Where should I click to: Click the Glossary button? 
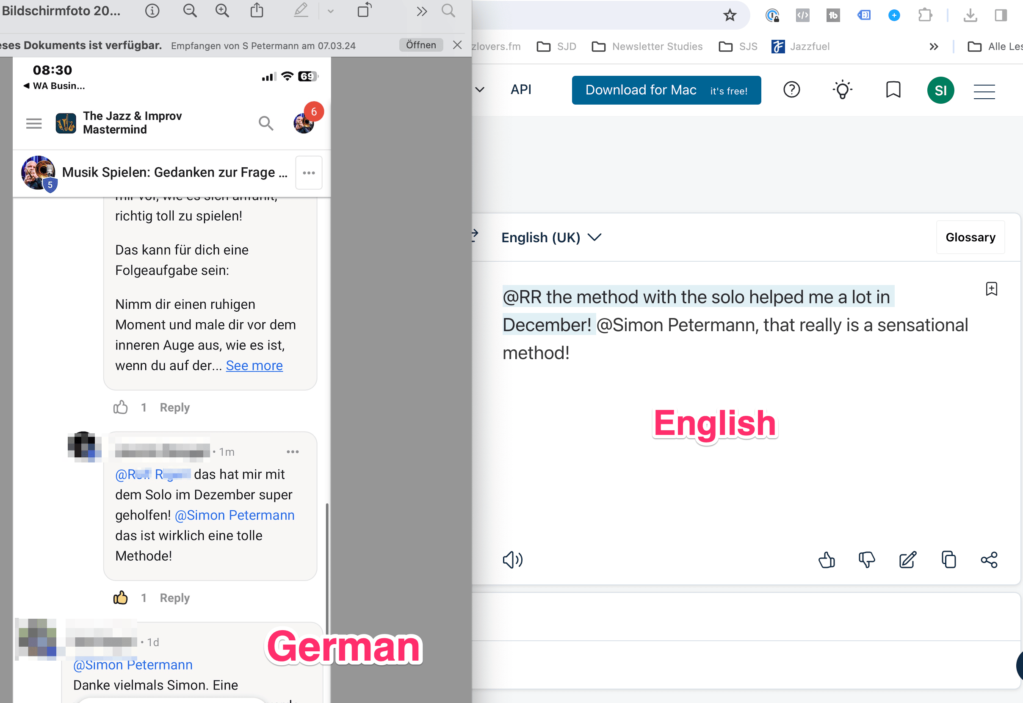coord(970,238)
